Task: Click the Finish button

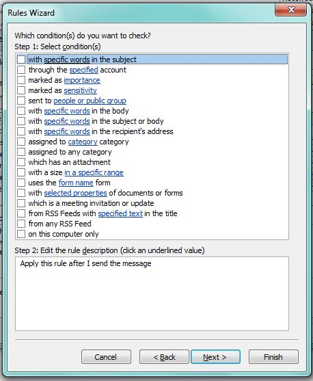Action: [273, 357]
